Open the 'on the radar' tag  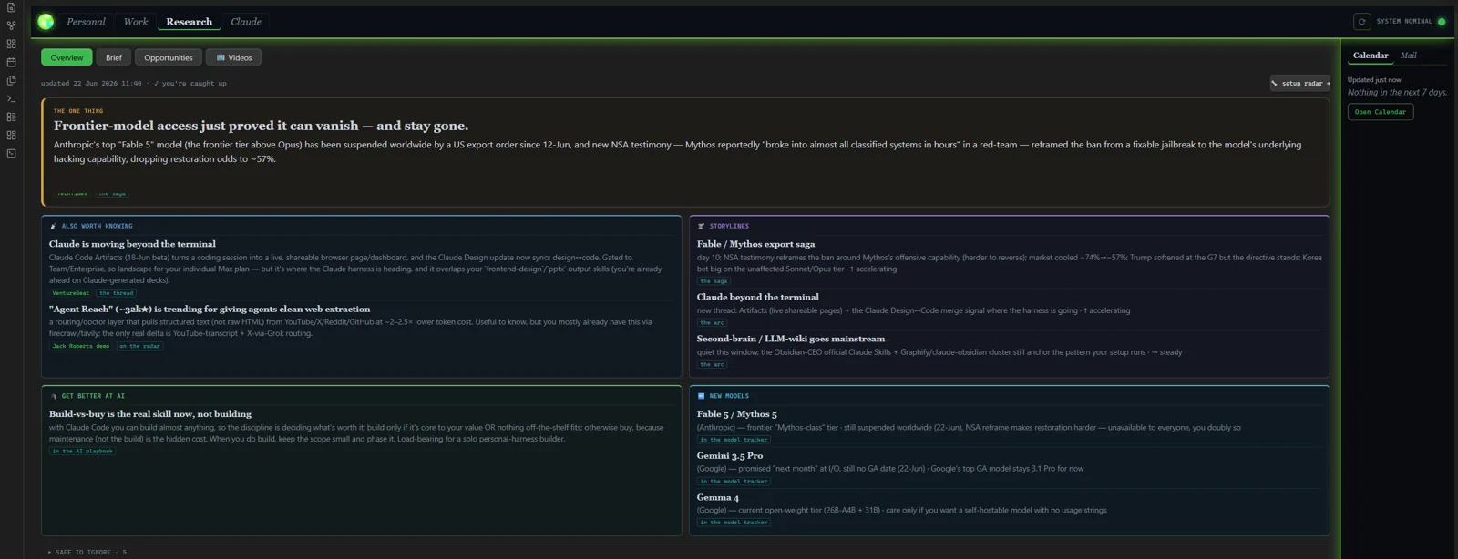(139, 346)
